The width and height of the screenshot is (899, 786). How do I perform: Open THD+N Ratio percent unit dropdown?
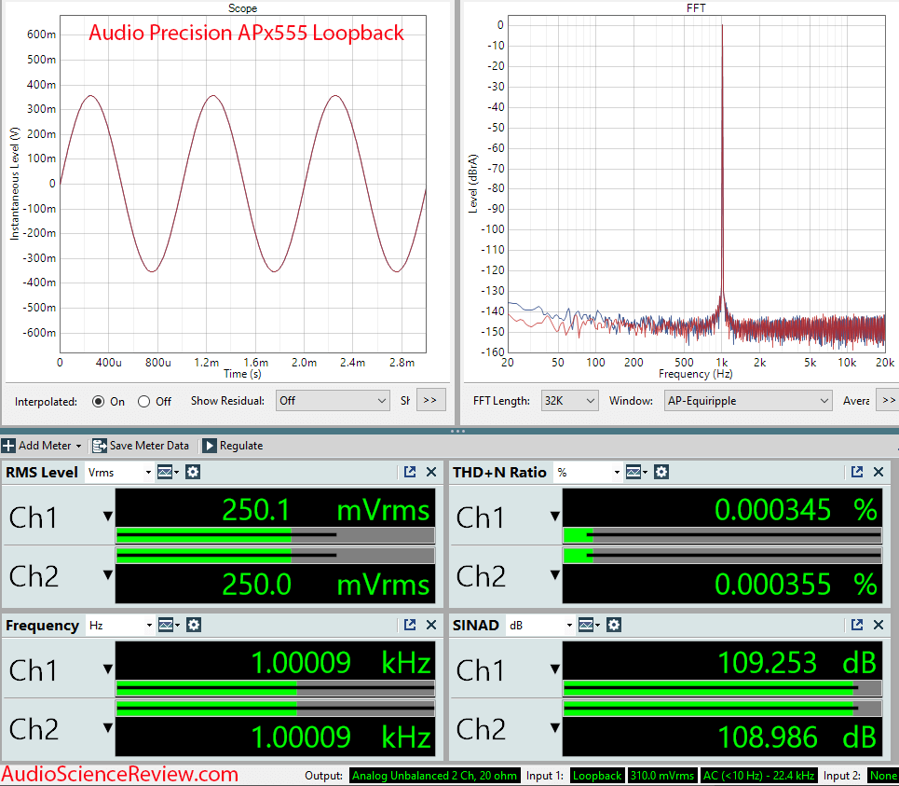click(588, 472)
